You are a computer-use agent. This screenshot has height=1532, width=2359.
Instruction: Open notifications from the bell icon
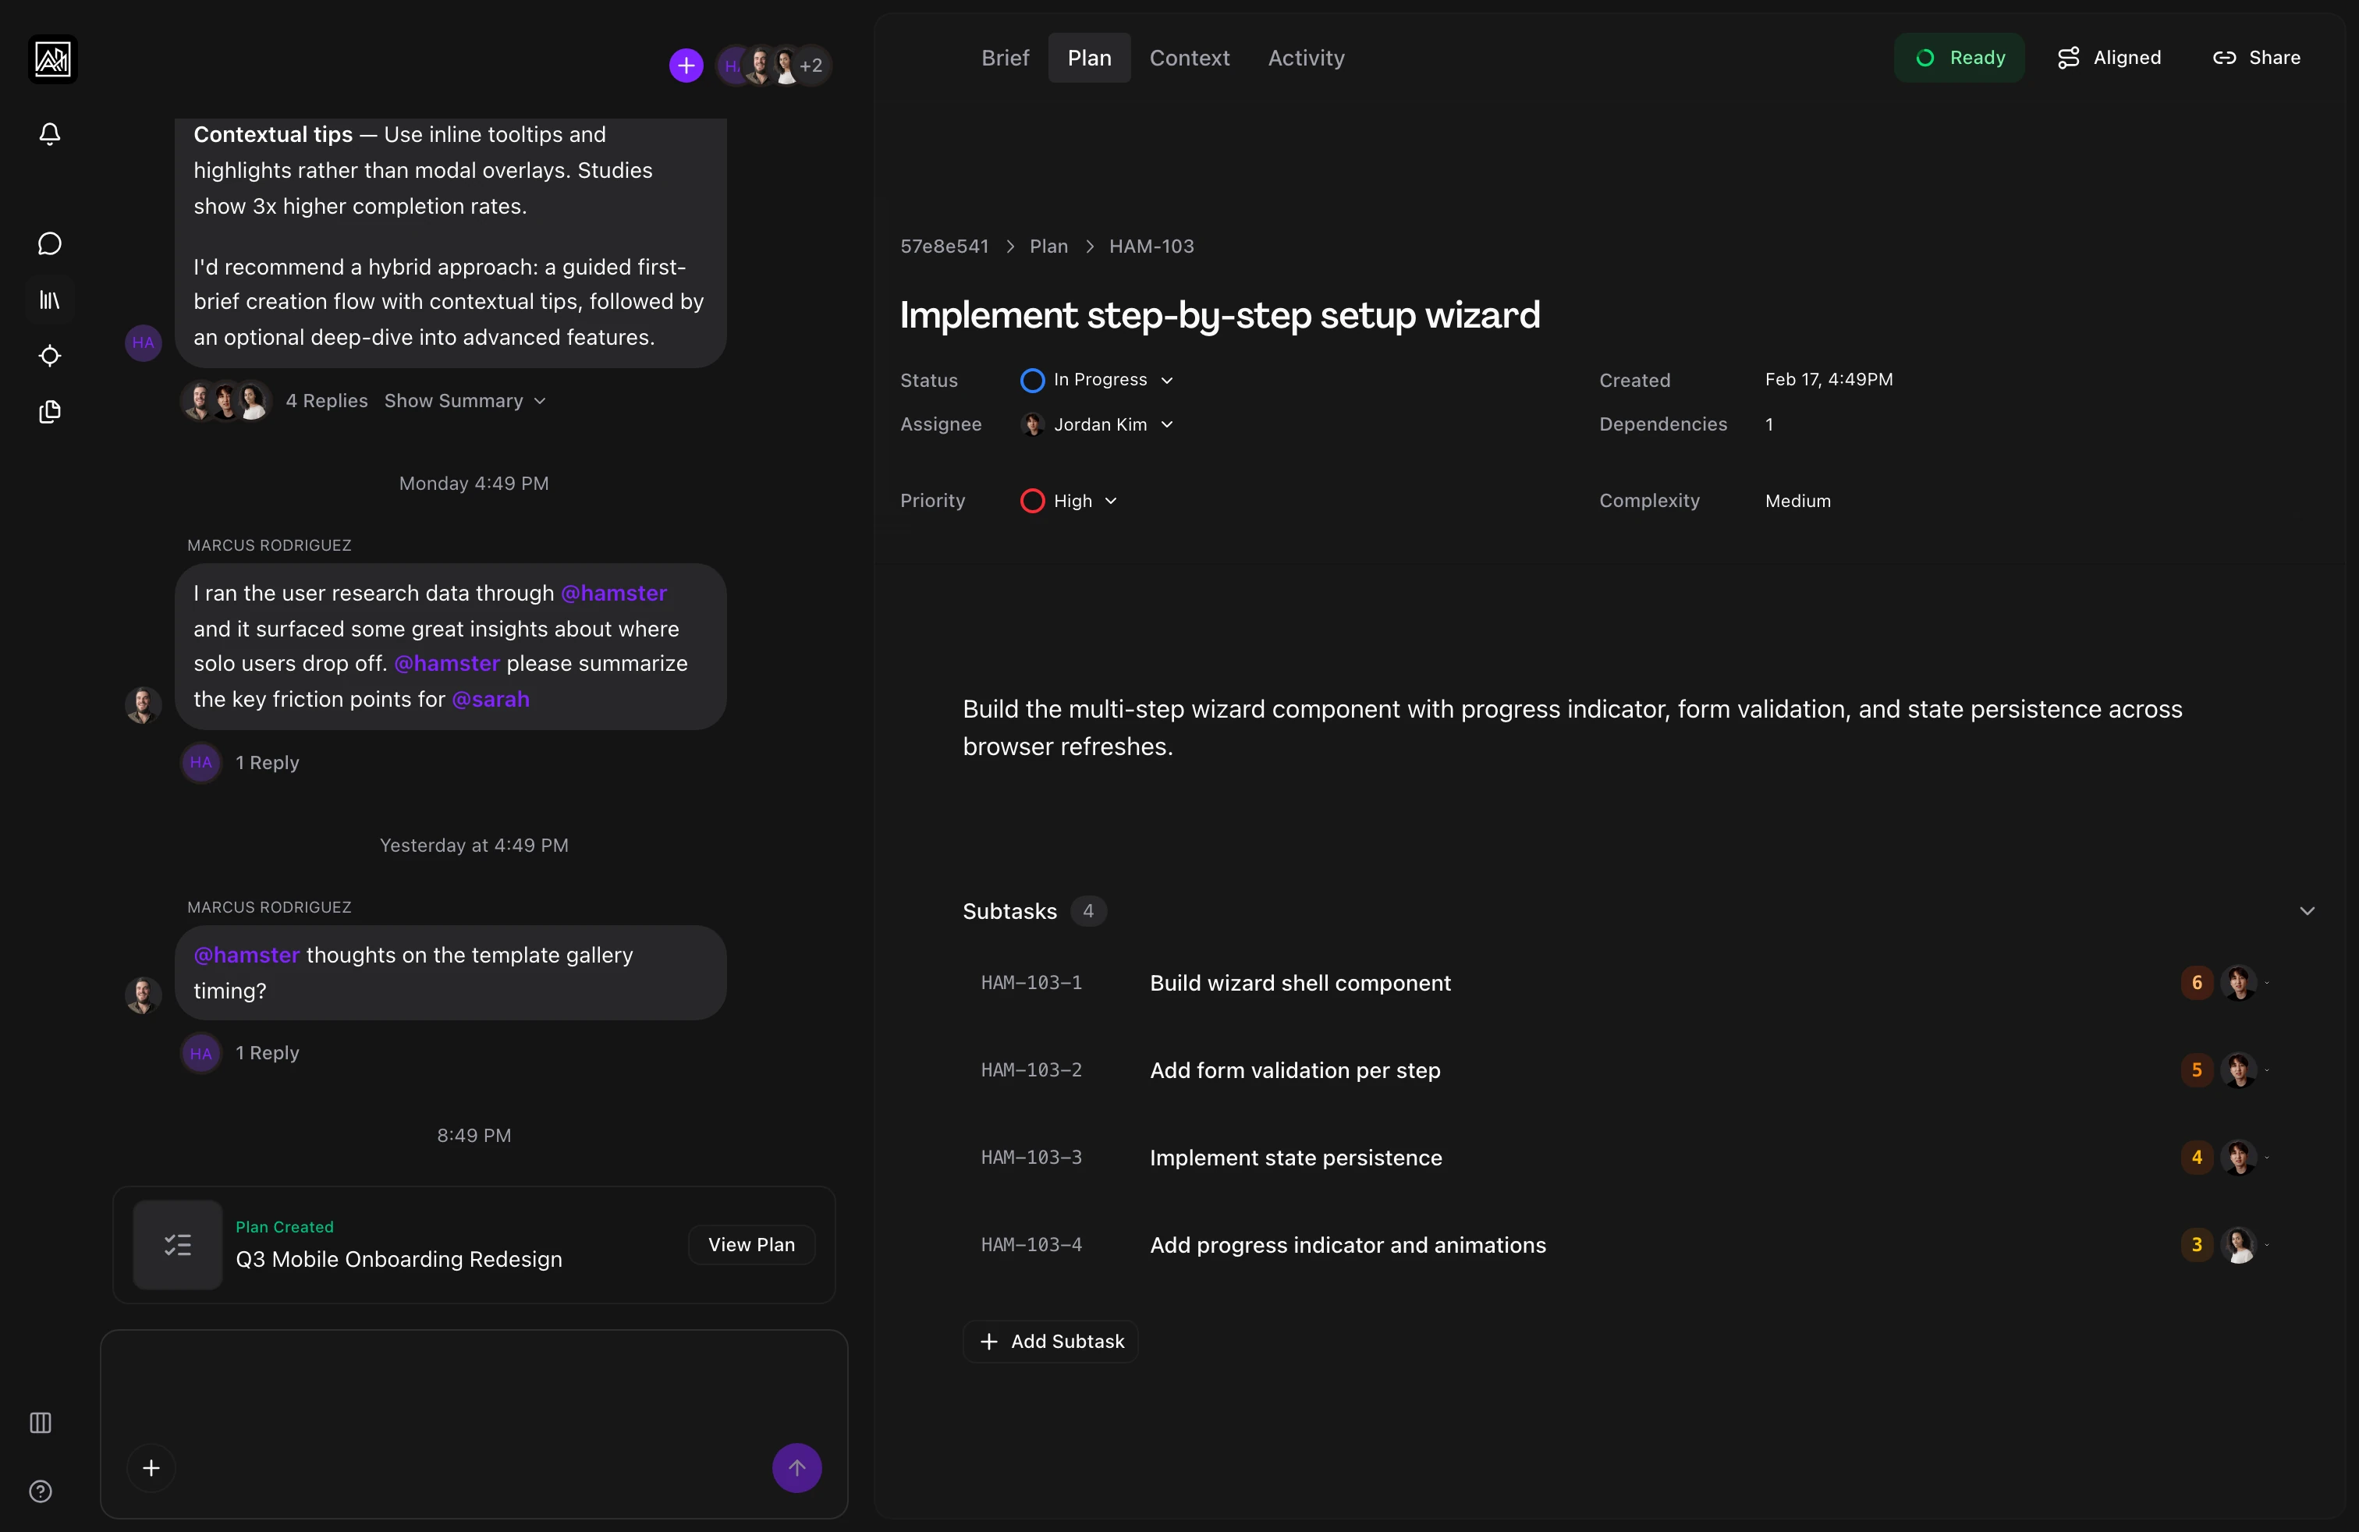coord(50,135)
